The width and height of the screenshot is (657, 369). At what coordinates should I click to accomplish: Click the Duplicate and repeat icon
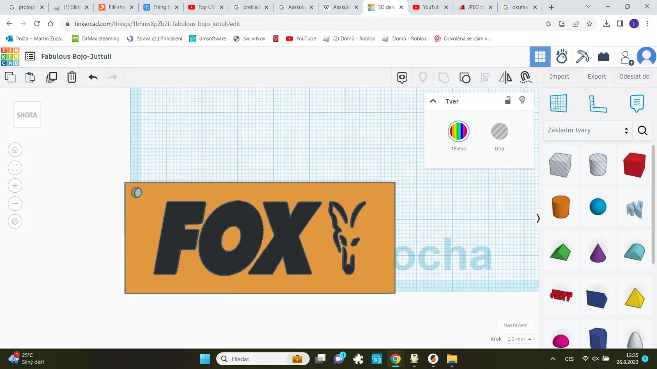point(51,77)
